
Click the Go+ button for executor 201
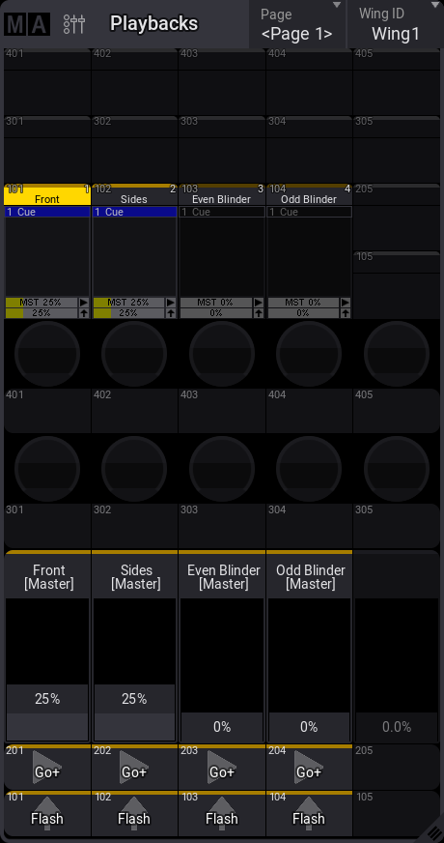[48, 767]
